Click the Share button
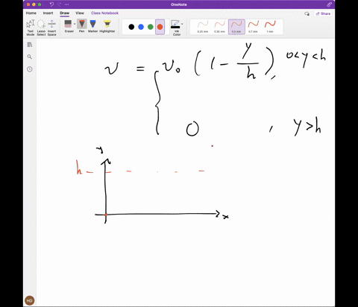This screenshot has height=307, width=358. [323, 13]
